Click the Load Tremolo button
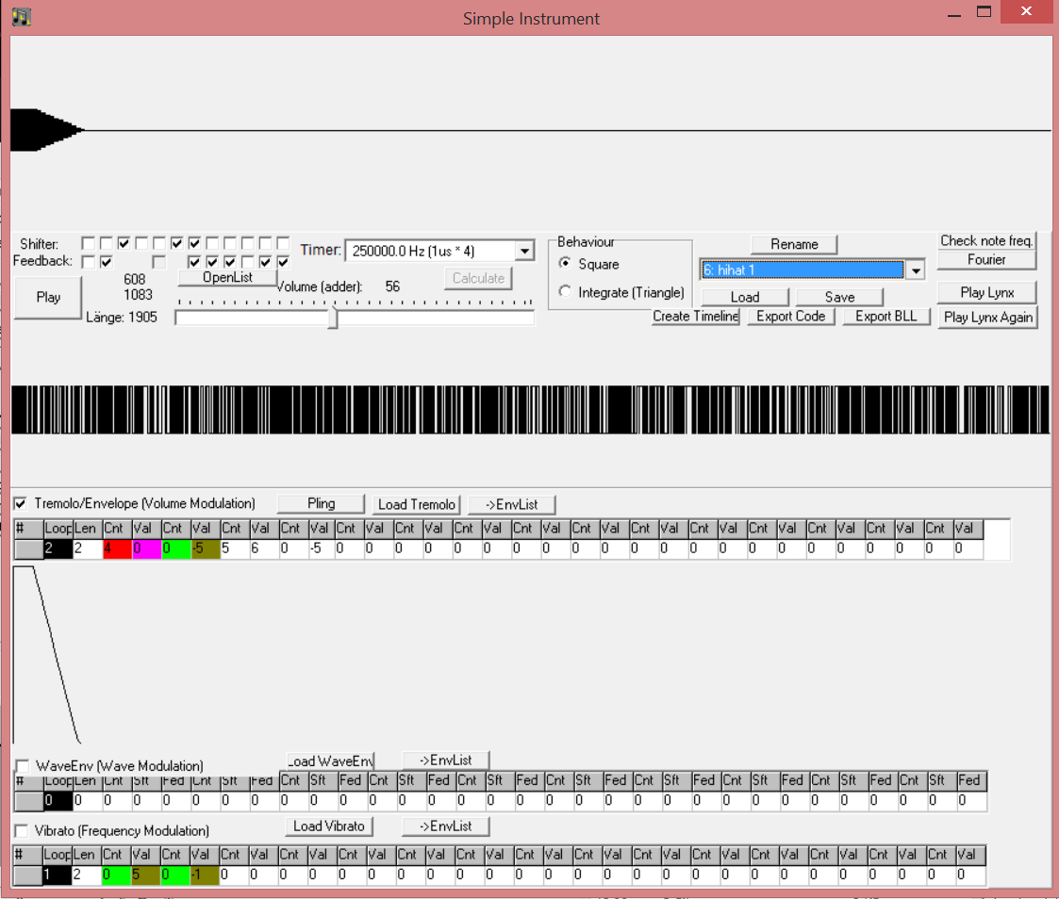 [x=416, y=504]
